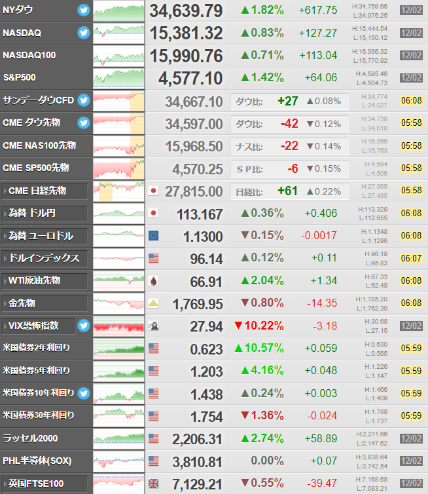This screenshot has height=494, width=428.
Task: Expand the CME 日経先物 row
Action: click(45, 191)
